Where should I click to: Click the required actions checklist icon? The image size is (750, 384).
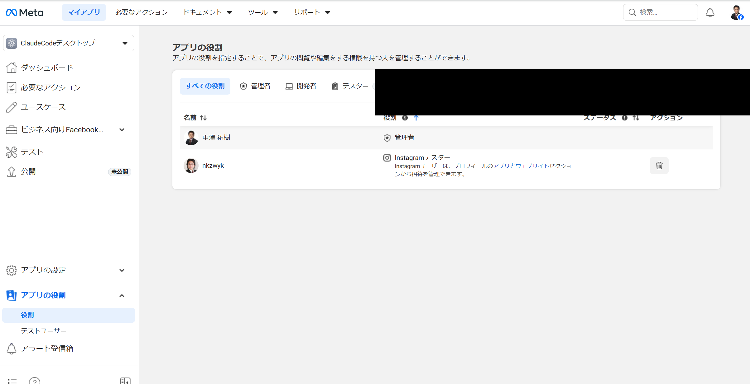click(12, 87)
